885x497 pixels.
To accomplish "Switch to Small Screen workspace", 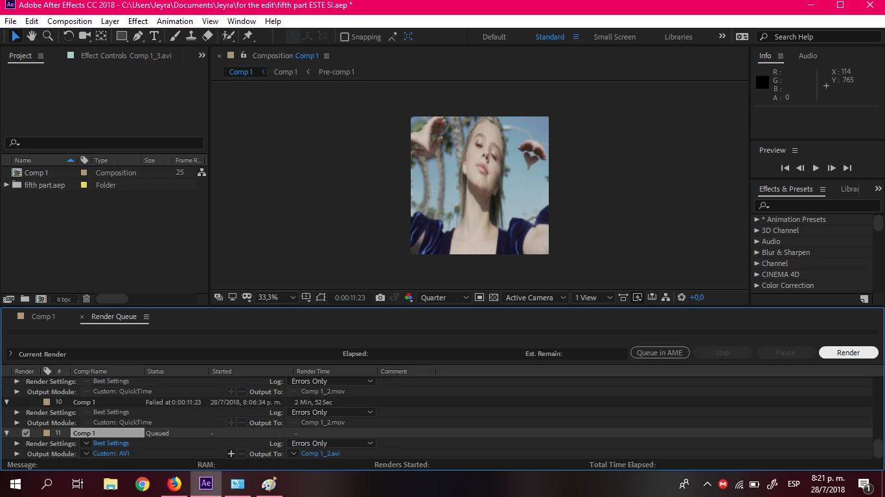I will coord(615,37).
